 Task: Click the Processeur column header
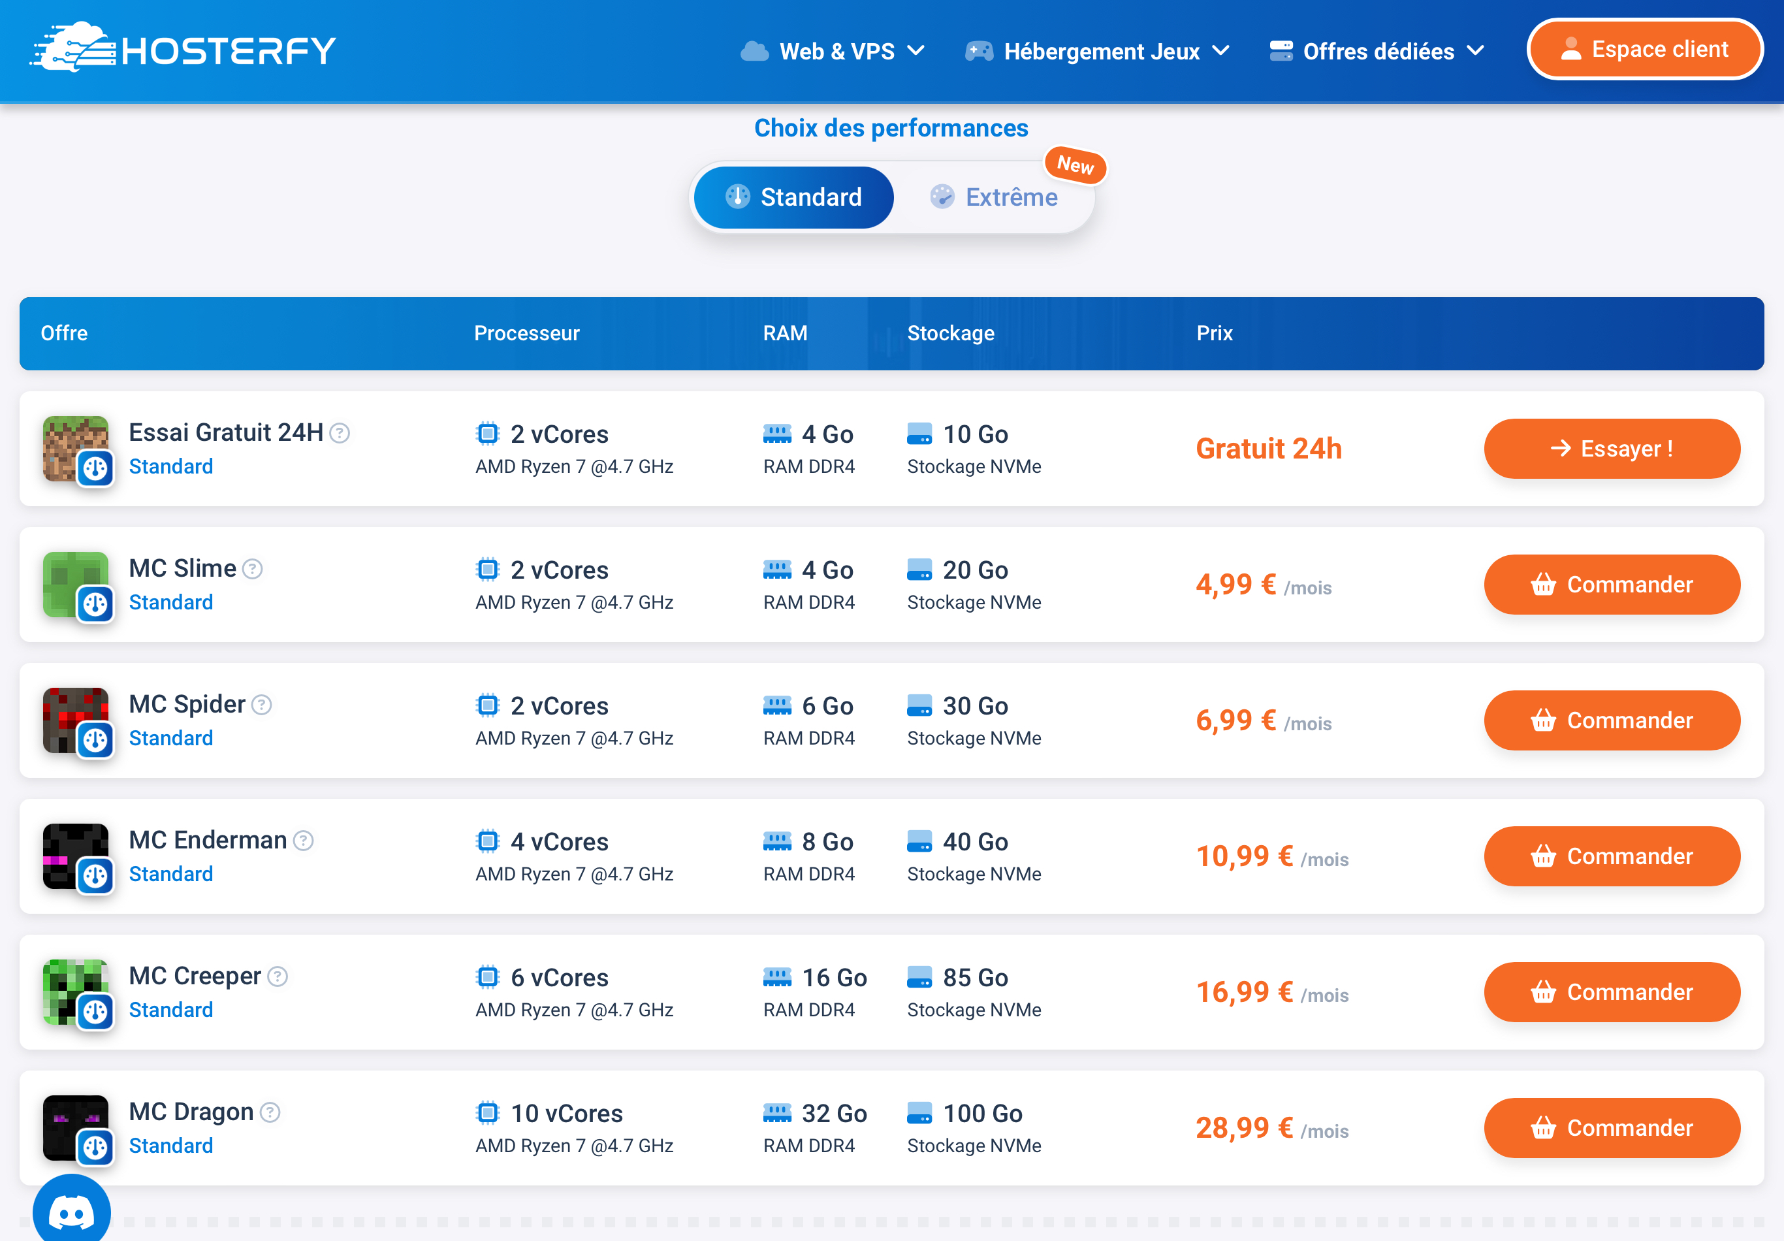[527, 333]
